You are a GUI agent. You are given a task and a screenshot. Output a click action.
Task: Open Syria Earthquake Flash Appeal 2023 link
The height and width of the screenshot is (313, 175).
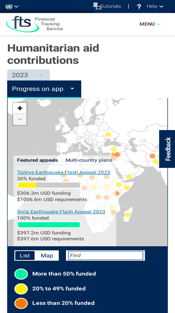tap(61, 212)
